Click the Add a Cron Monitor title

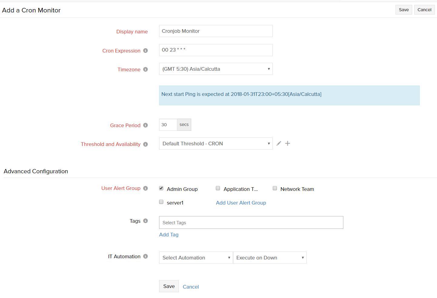(31, 10)
